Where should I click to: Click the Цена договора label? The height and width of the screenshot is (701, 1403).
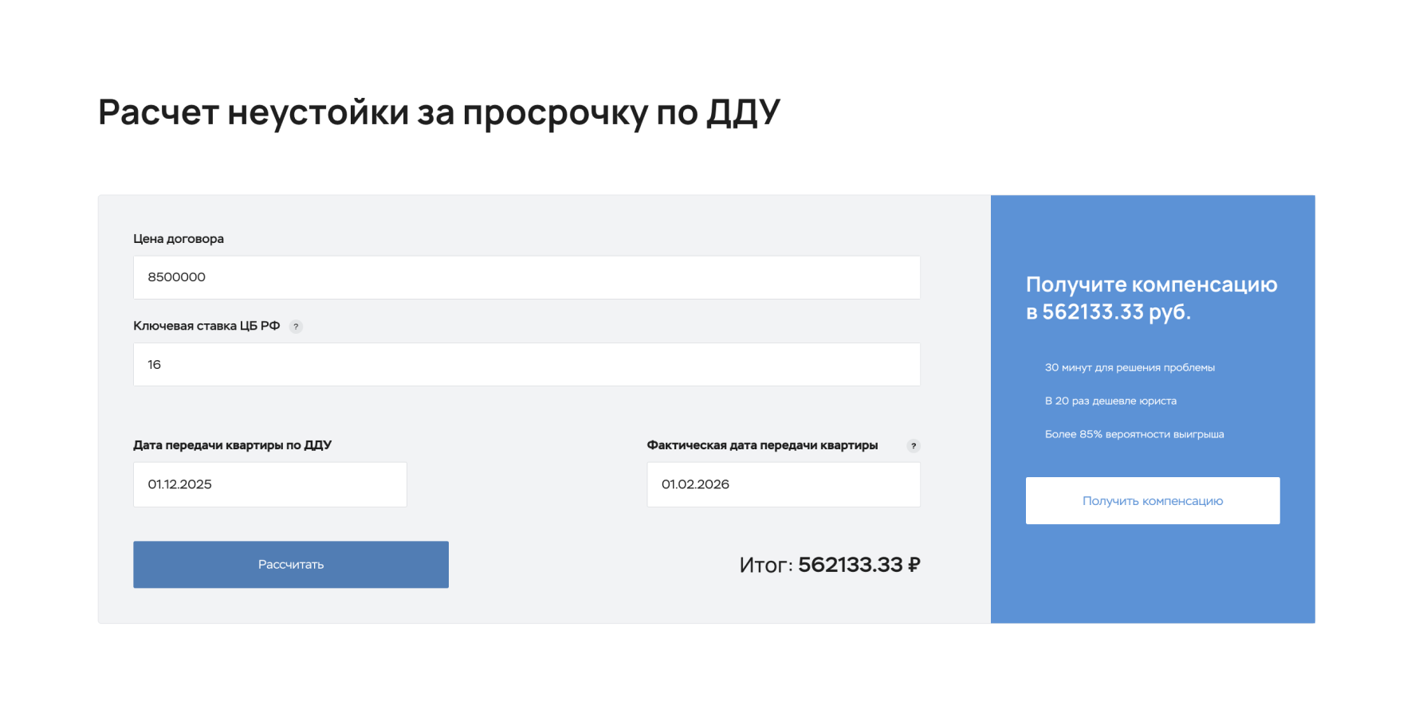(x=179, y=239)
